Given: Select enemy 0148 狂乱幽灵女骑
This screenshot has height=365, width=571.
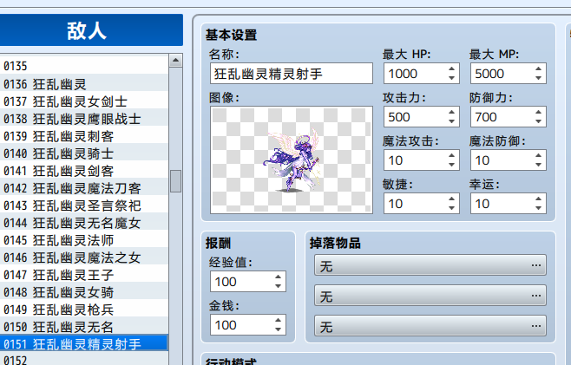Looking at the screenshot, I should tap(84, 292).
